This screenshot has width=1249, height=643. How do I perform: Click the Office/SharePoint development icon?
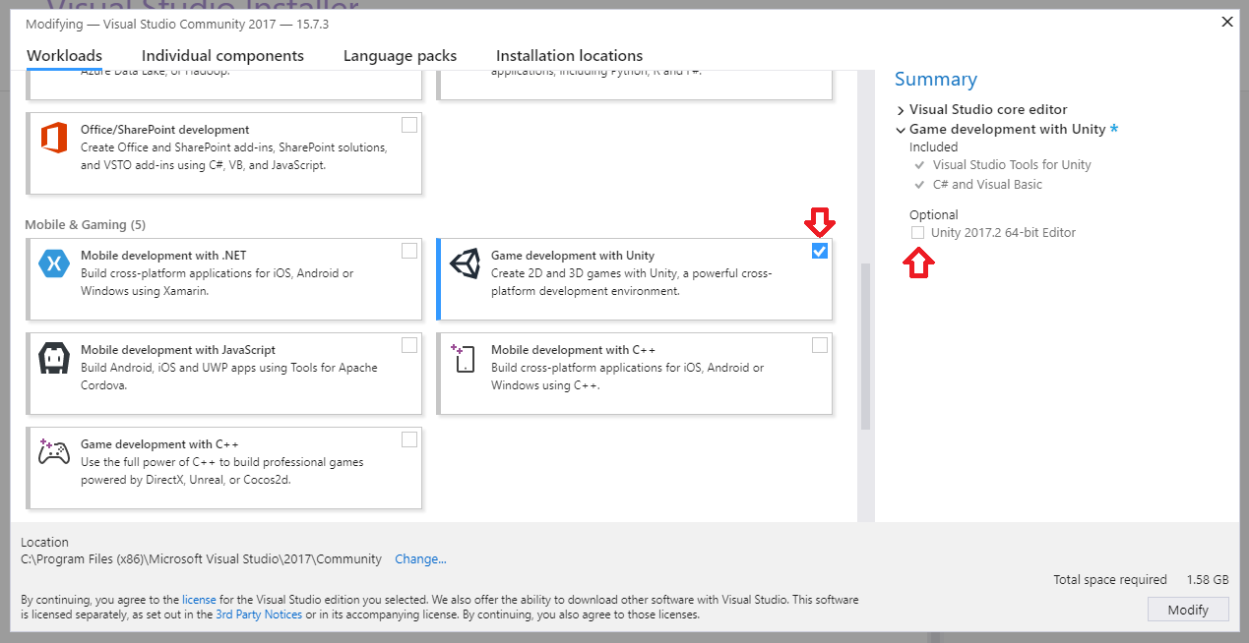(x=54, y=138)
